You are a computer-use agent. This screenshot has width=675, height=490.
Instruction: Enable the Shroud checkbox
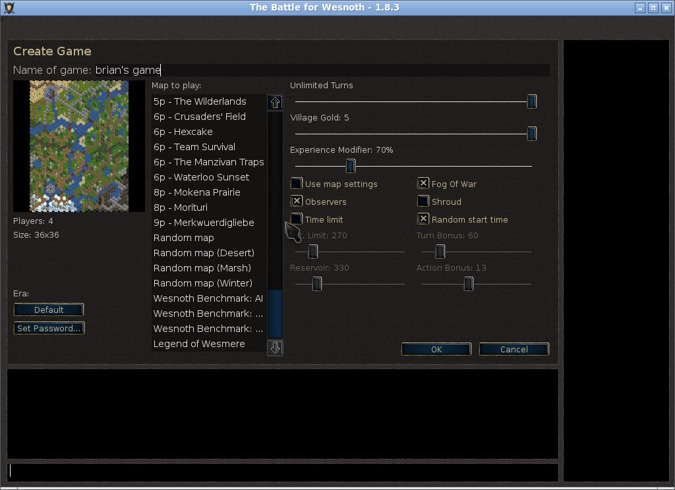click(x=423, y=202)
